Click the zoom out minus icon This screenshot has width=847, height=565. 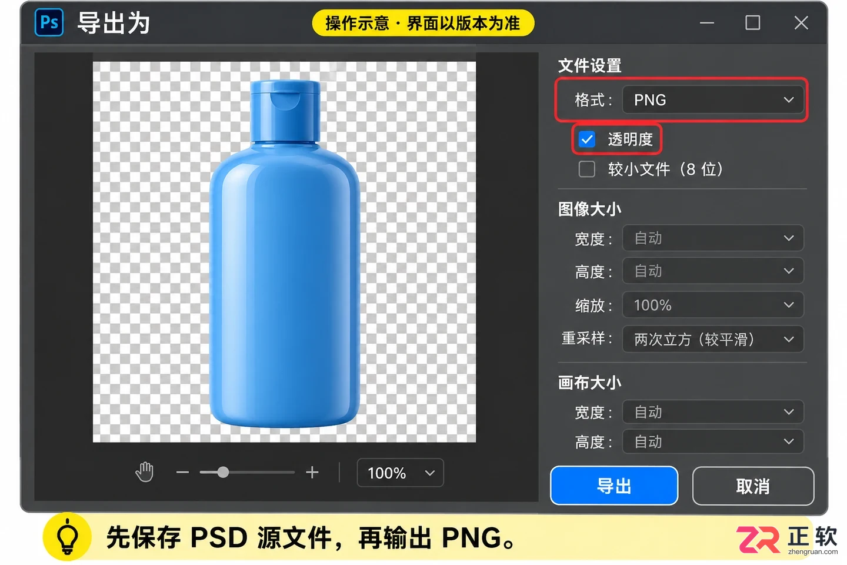point(182,472)
